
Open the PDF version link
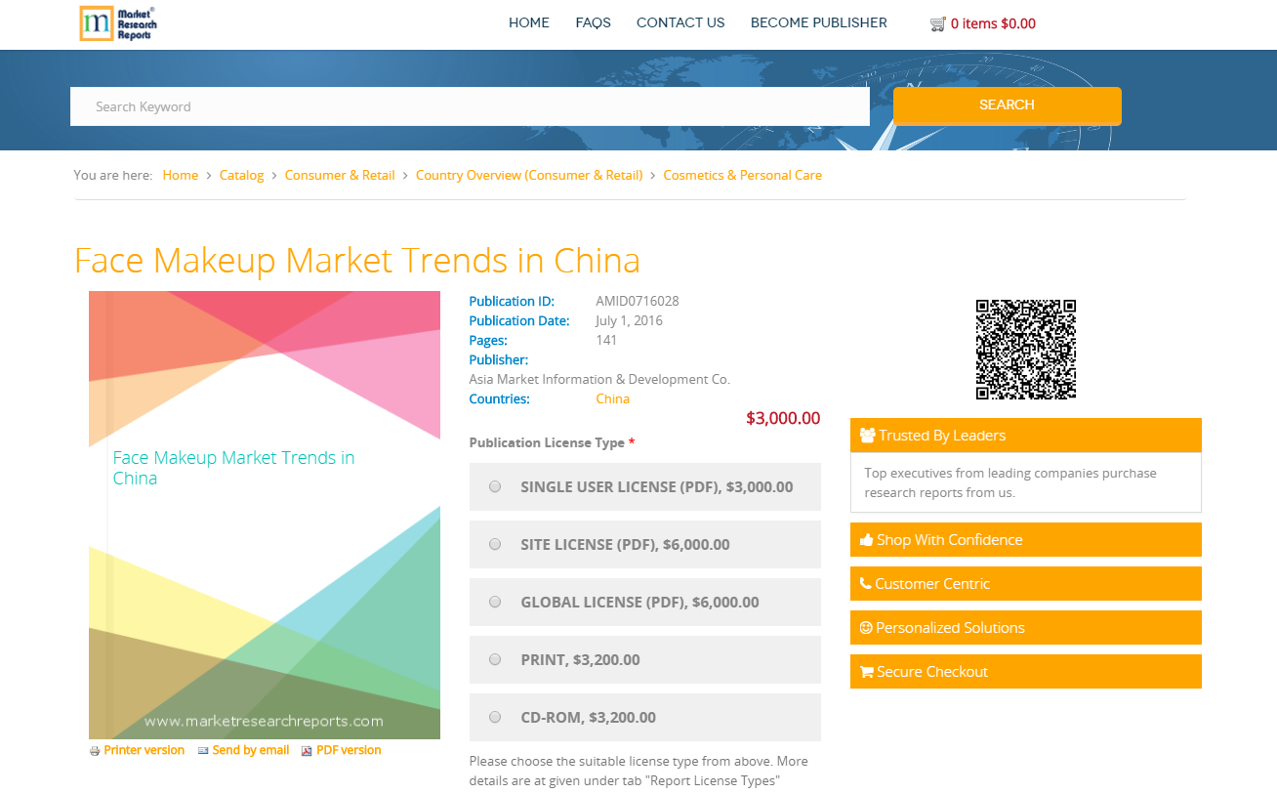[349, 750]
